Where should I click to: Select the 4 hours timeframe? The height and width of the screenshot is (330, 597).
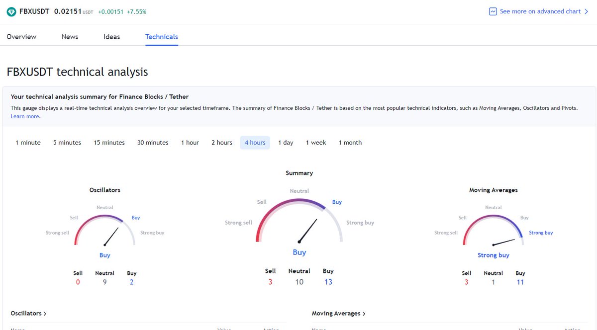[255, 143]
